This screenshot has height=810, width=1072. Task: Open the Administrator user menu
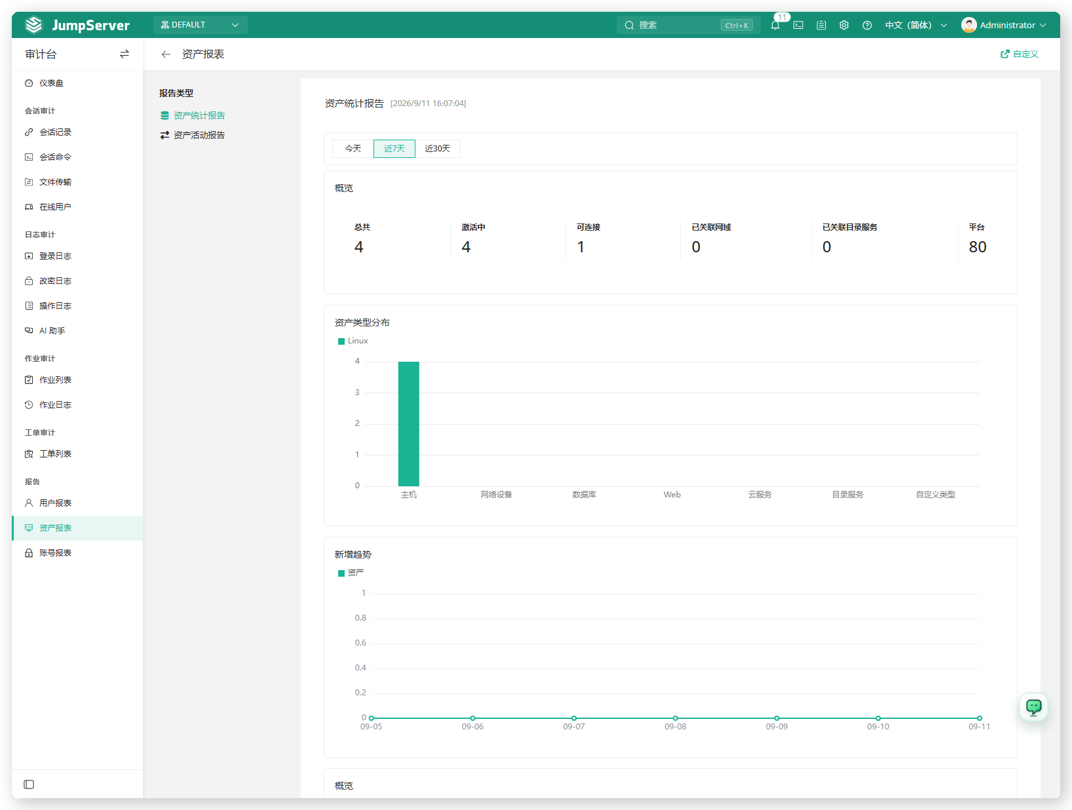point(1003,25)
